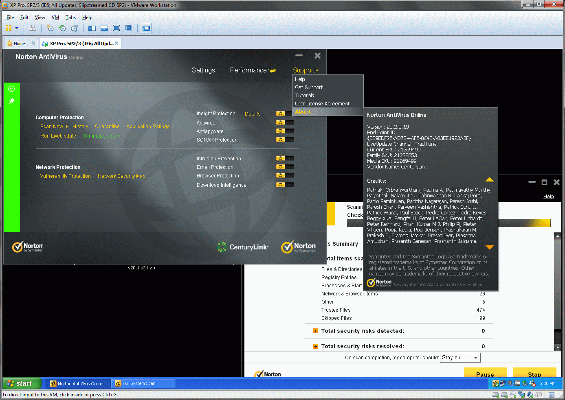Expand the Total security risks detected row
The image size is (565, 400).
315,331
